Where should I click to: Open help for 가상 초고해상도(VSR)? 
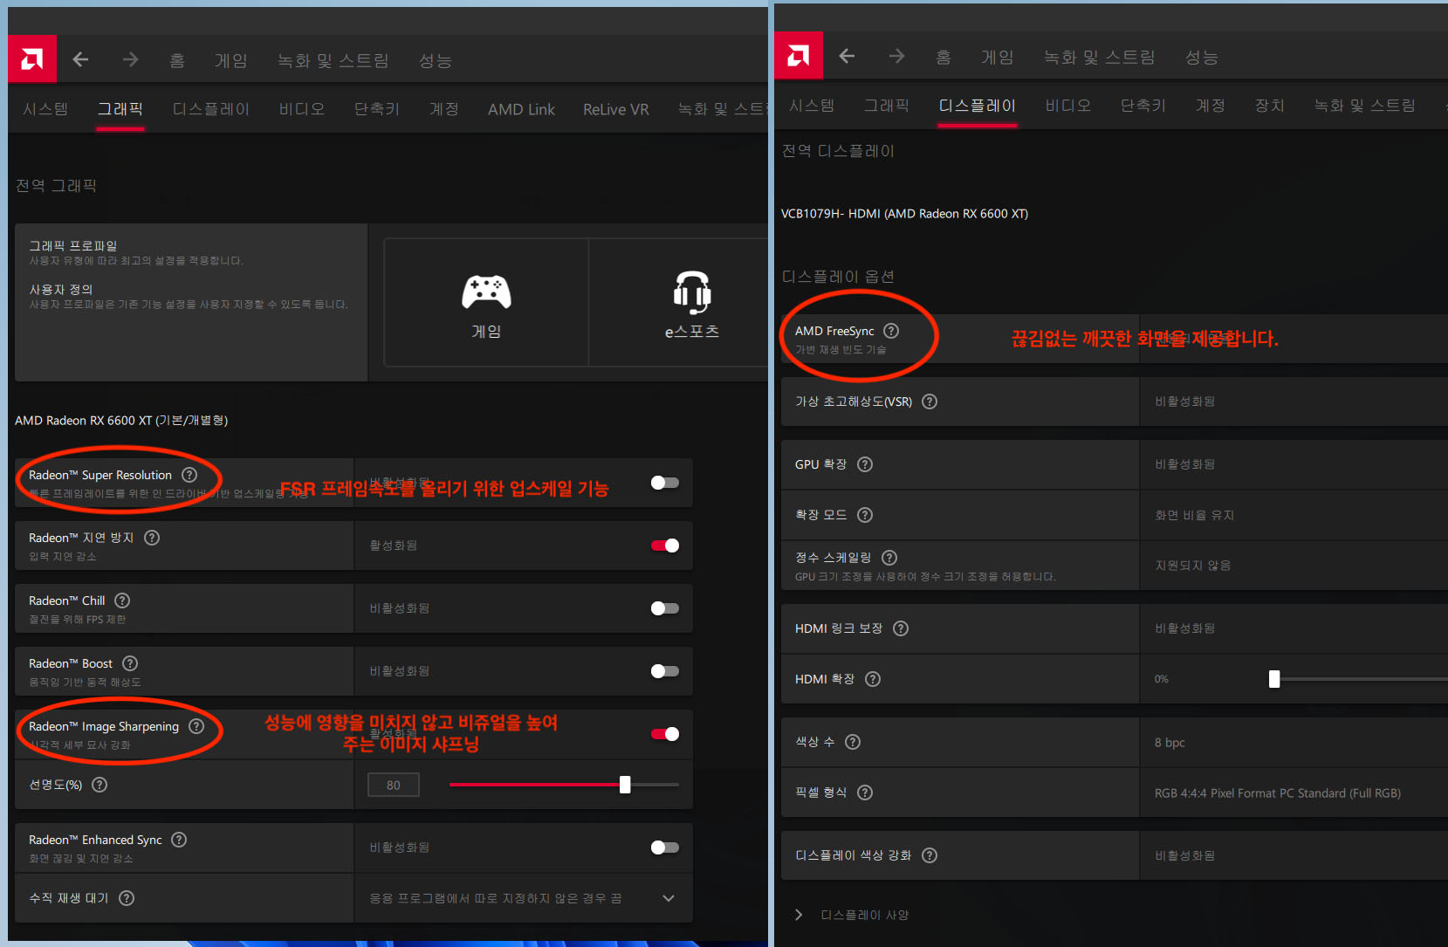click(x=930, y=401)
